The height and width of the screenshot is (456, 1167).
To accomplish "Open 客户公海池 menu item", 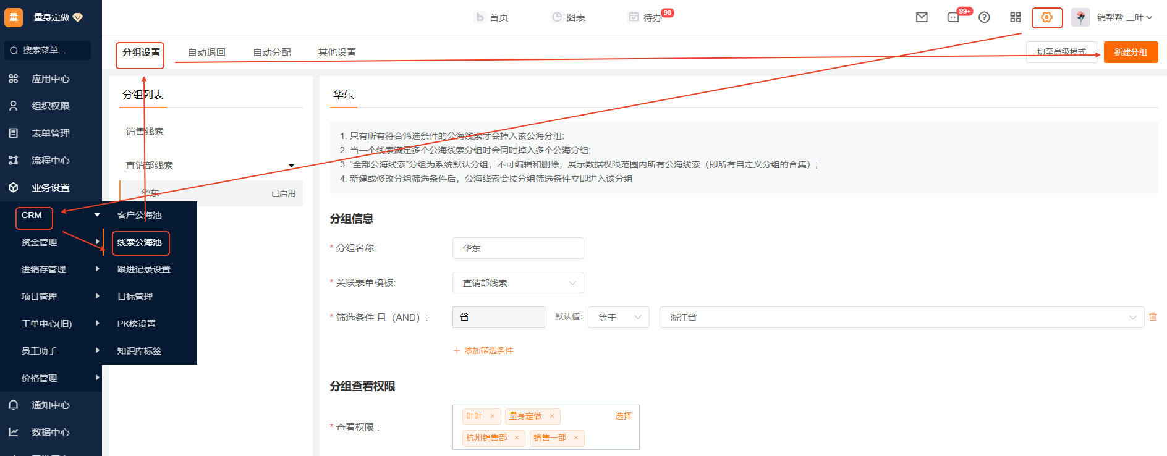I will point(140,215).
